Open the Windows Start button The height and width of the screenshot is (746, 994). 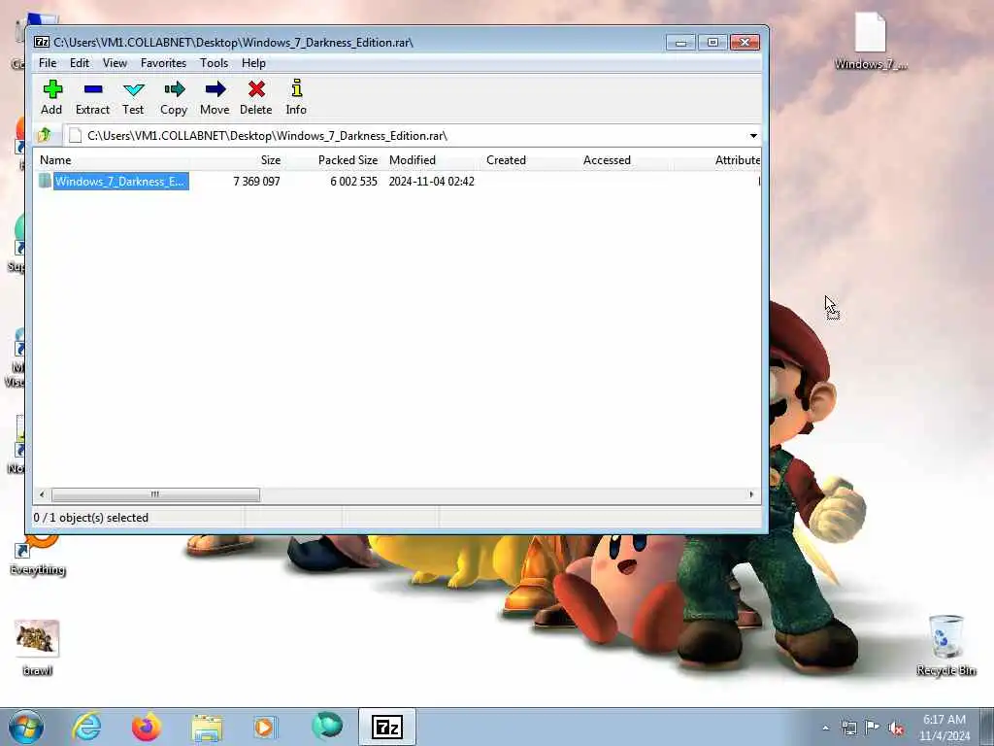(26, 727)
